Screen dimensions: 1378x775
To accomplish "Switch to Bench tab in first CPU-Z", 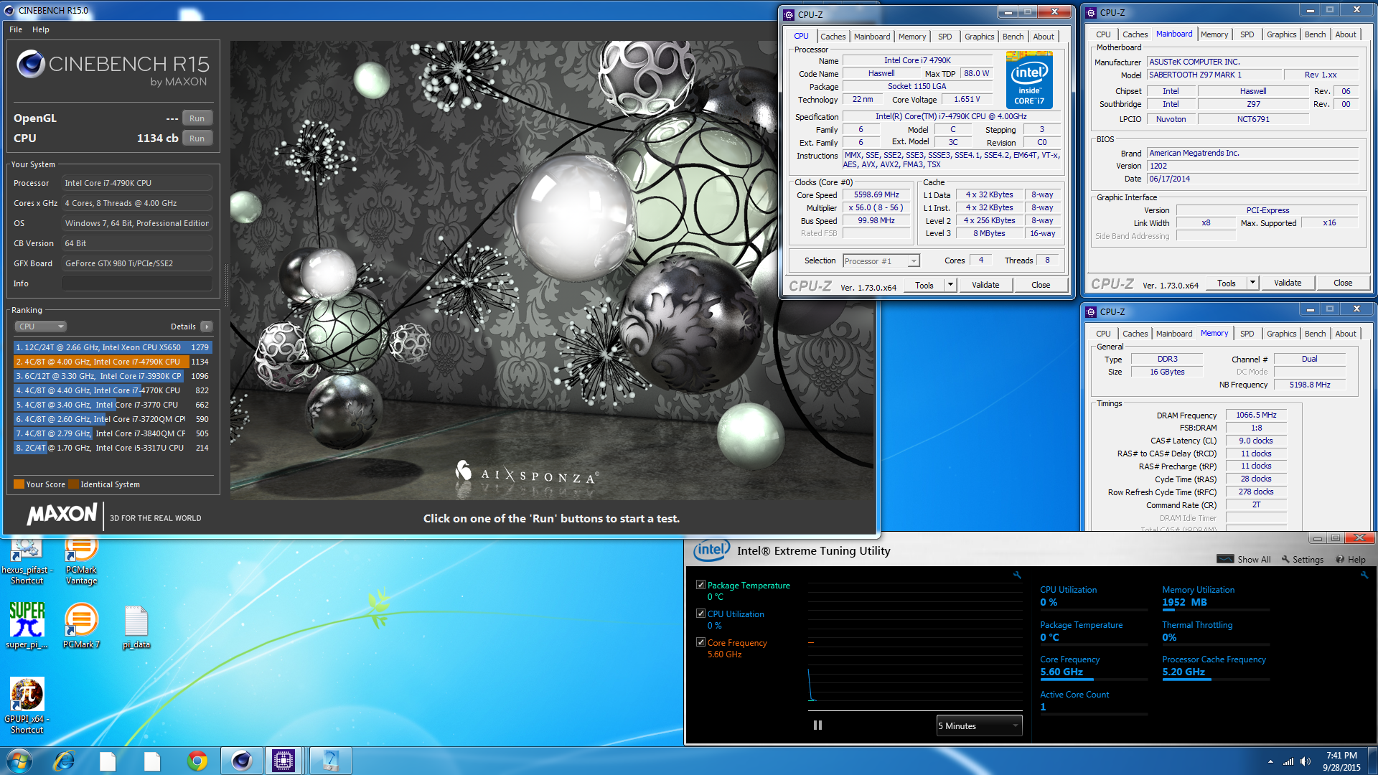I will pos(1013,37).
